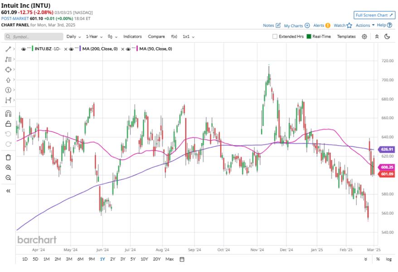Open chart settings gear icon
398x272 pixels.
[x=364, y=37]
